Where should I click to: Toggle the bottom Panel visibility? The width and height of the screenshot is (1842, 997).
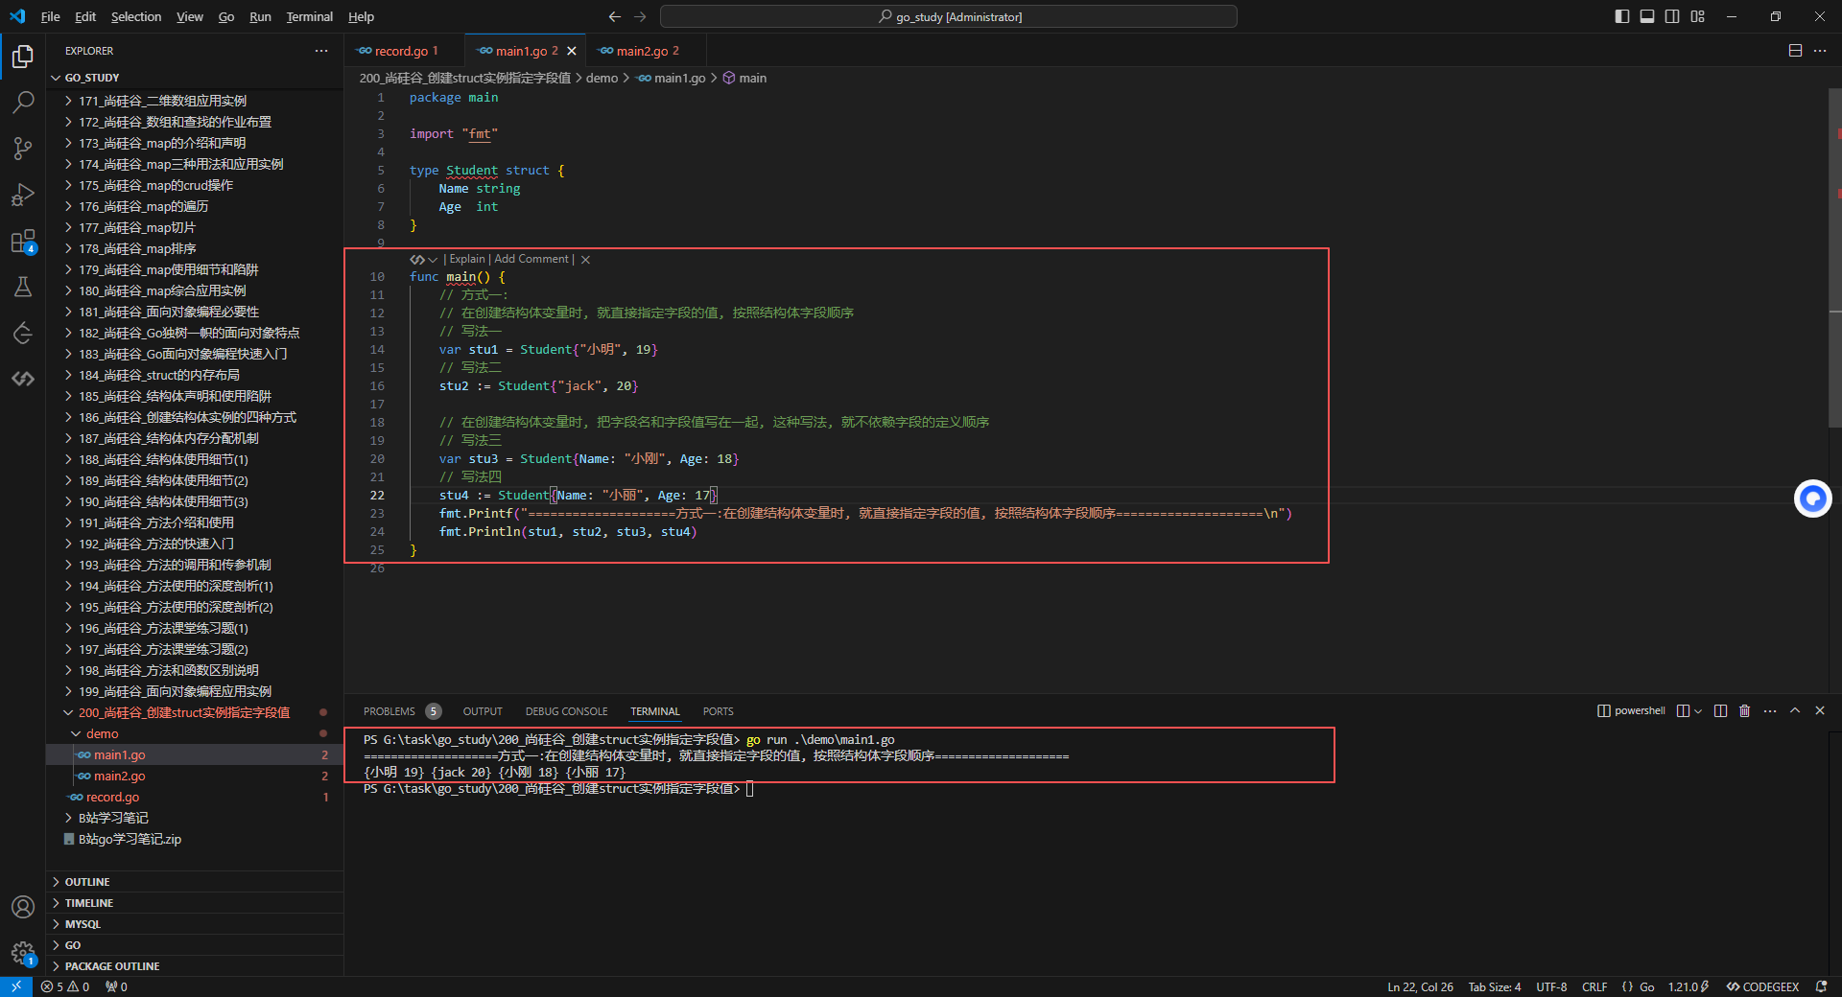point(1647,16)
